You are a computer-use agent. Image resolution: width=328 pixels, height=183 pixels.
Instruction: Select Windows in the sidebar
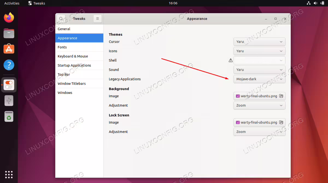(x=79, y=93)
